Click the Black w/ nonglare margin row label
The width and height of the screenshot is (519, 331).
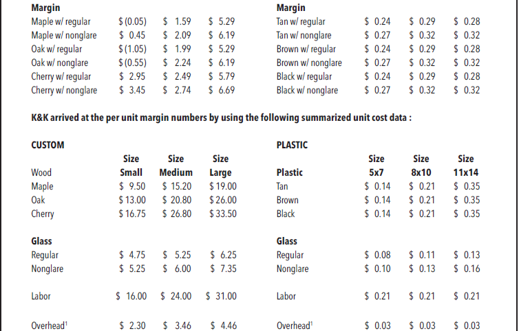(307, 90)
